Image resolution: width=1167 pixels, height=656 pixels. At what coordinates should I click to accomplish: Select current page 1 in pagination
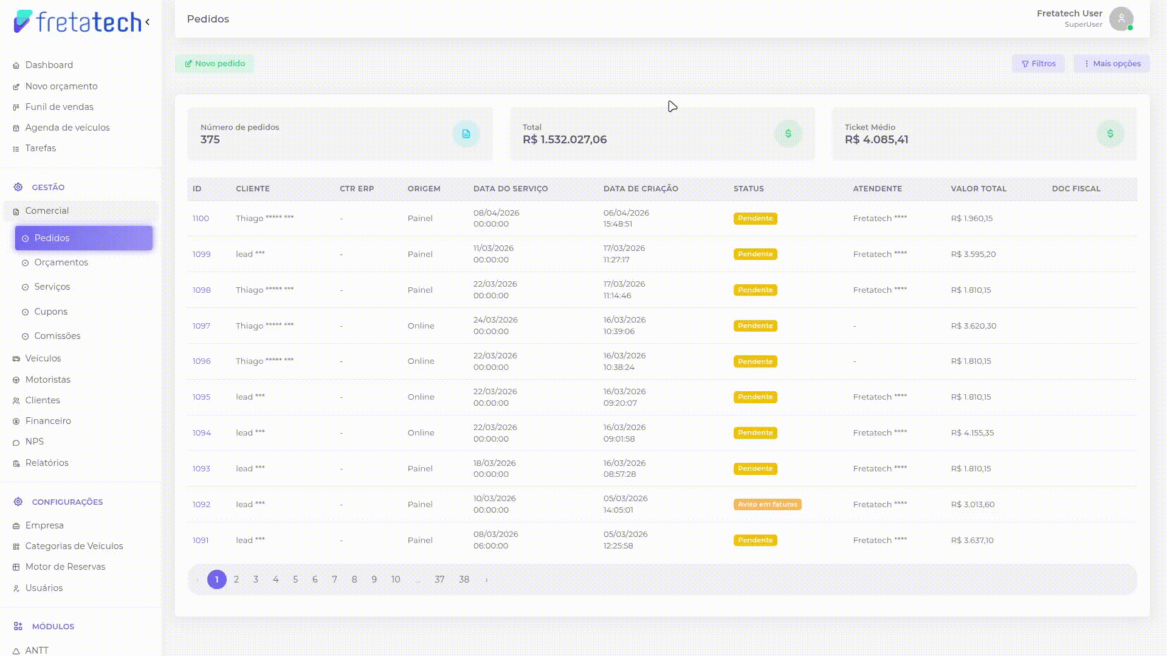pos(217,579)
